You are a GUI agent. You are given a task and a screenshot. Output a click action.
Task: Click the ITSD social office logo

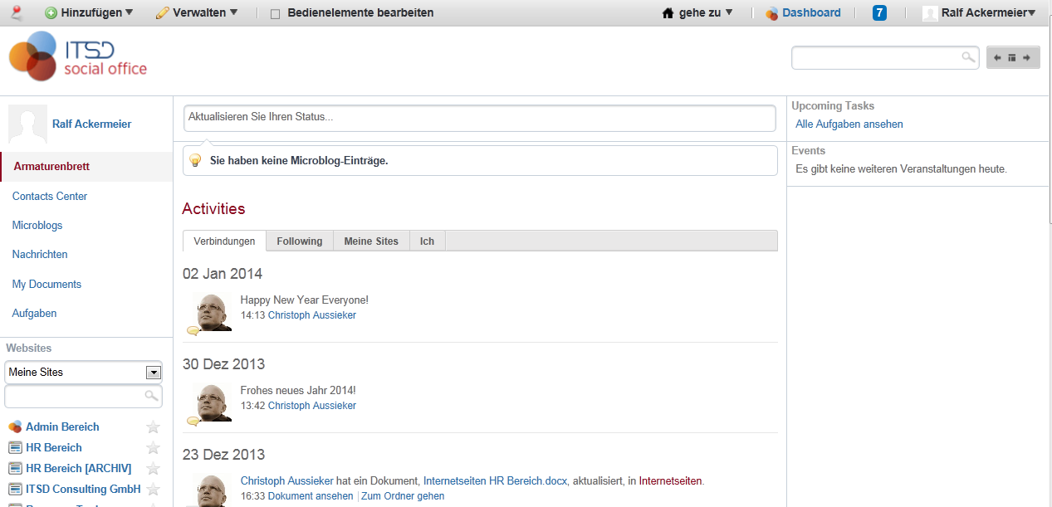[78, 57]
